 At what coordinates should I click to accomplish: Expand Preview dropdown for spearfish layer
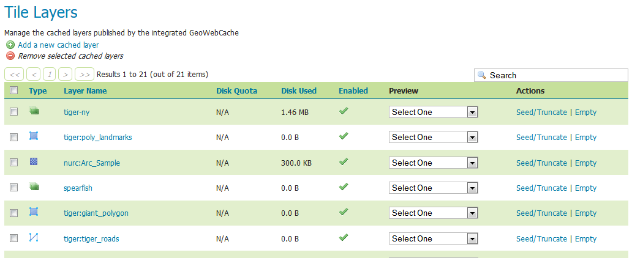pos(433,188)
